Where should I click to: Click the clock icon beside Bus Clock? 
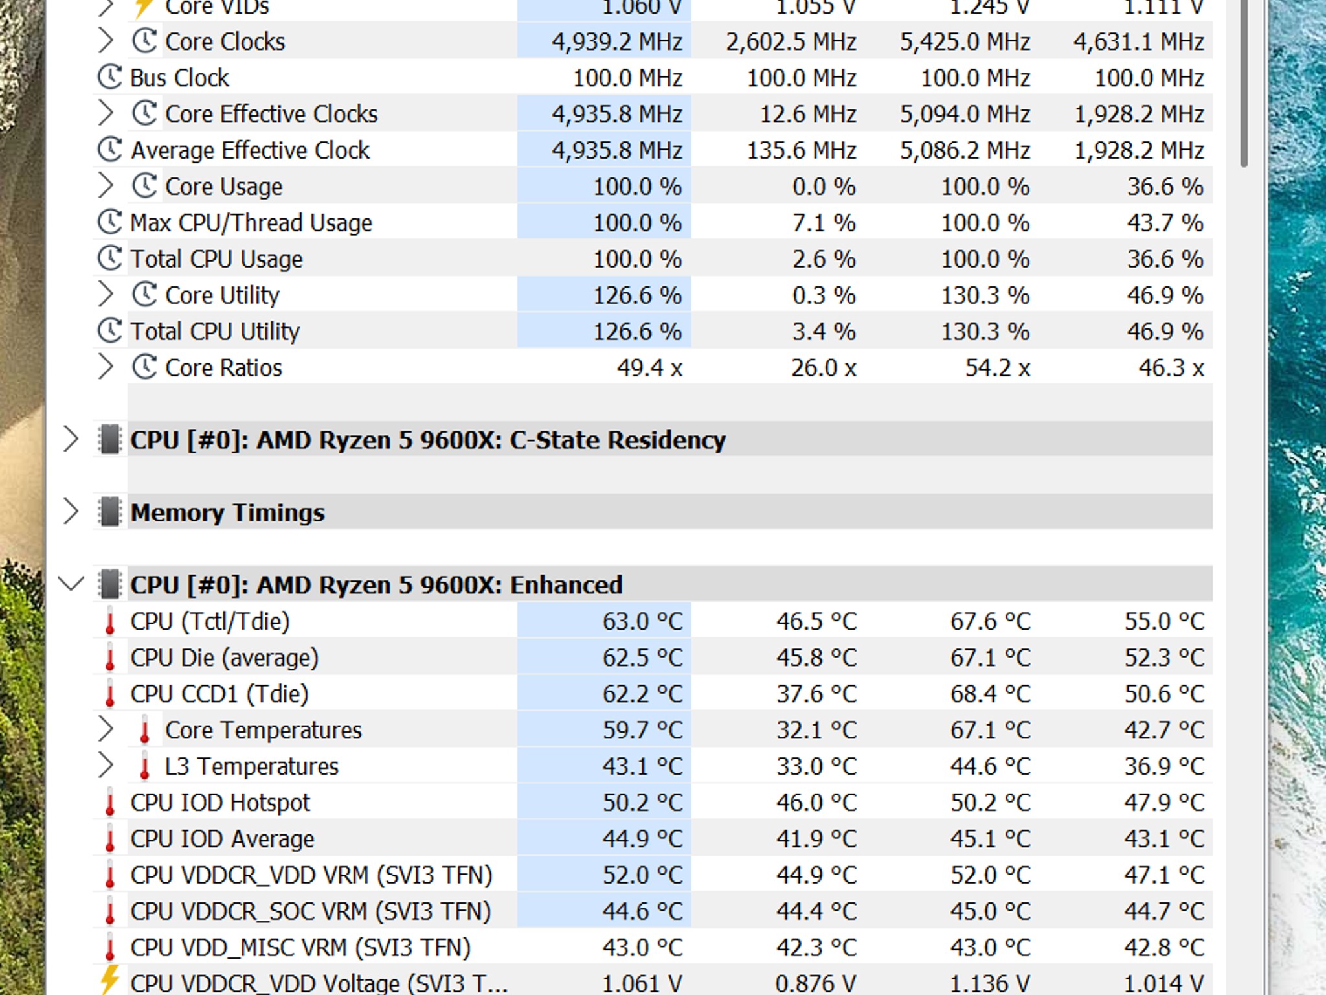(109, 77)
